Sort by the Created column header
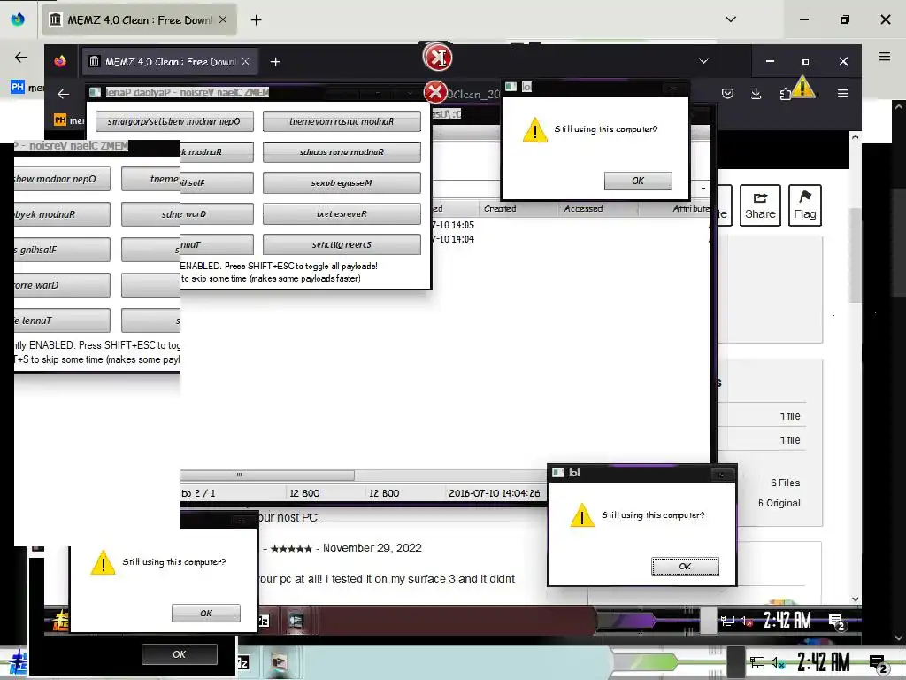Screen dimensions: 906x680 501,209
